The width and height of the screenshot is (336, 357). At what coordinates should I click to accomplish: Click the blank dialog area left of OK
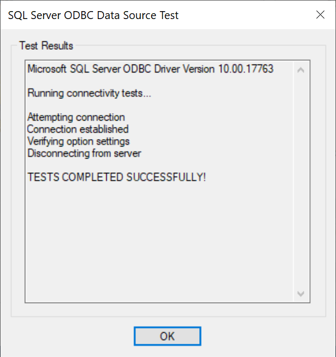69,336
